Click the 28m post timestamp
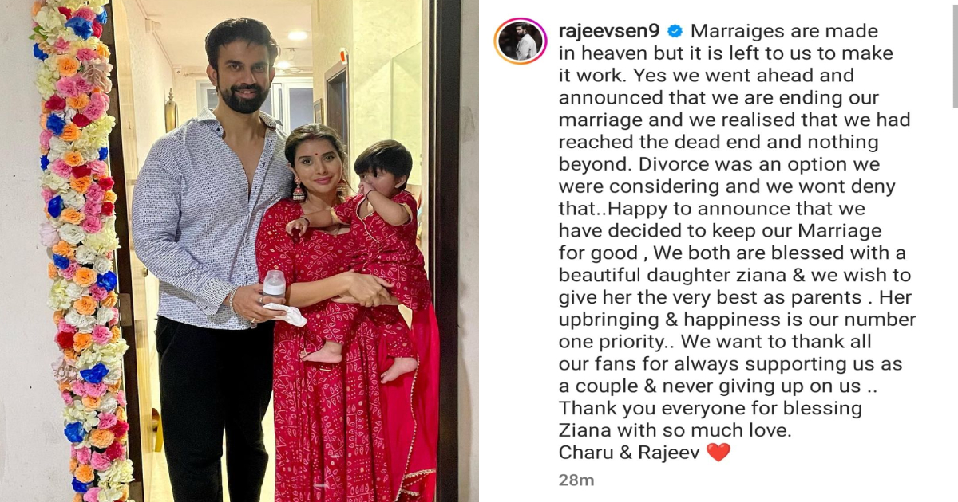 (576, 480)
